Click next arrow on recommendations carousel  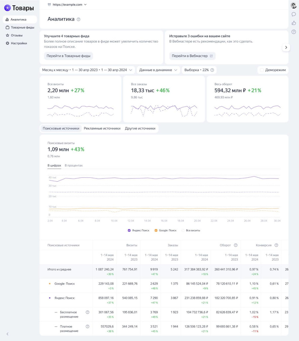[286, 47]
